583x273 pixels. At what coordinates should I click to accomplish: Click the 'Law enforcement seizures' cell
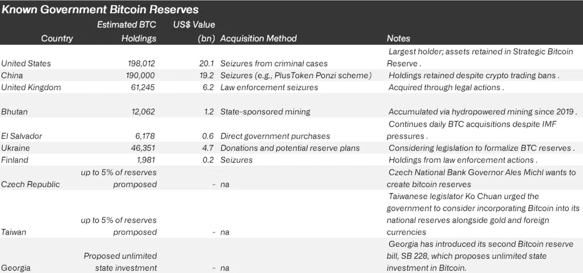[x=269, y=87]
